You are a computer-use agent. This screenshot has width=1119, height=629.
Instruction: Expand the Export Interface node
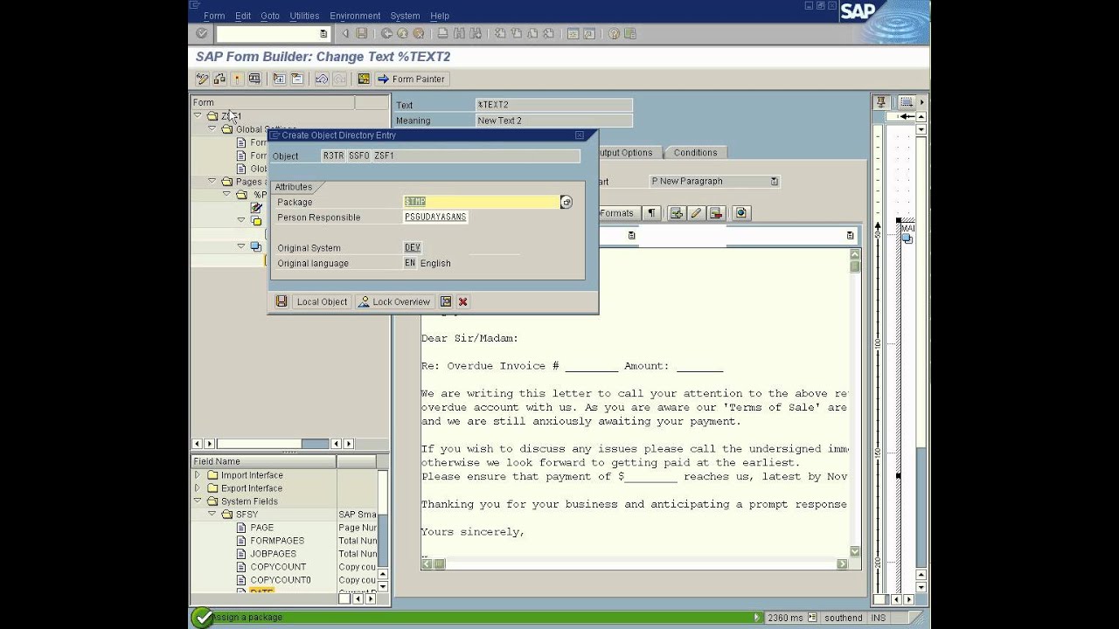(198, 488)
